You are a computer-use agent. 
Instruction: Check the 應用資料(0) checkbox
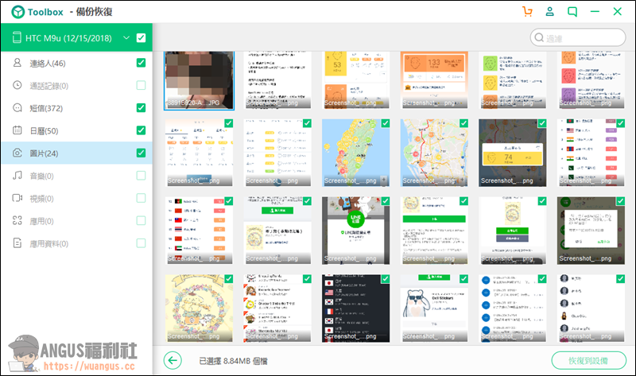[141, 243]
